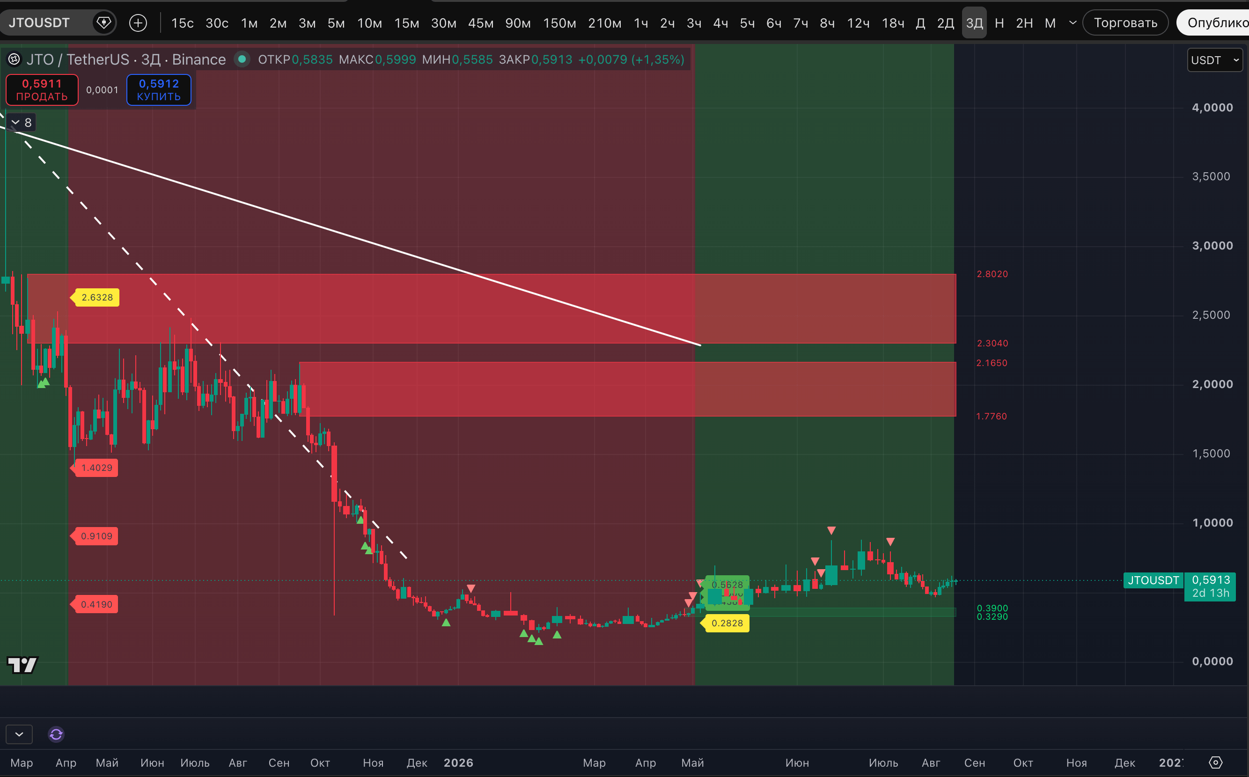Select the 90м interval
The height and width of the screenshot is (777, 1249).
point(518,23)
